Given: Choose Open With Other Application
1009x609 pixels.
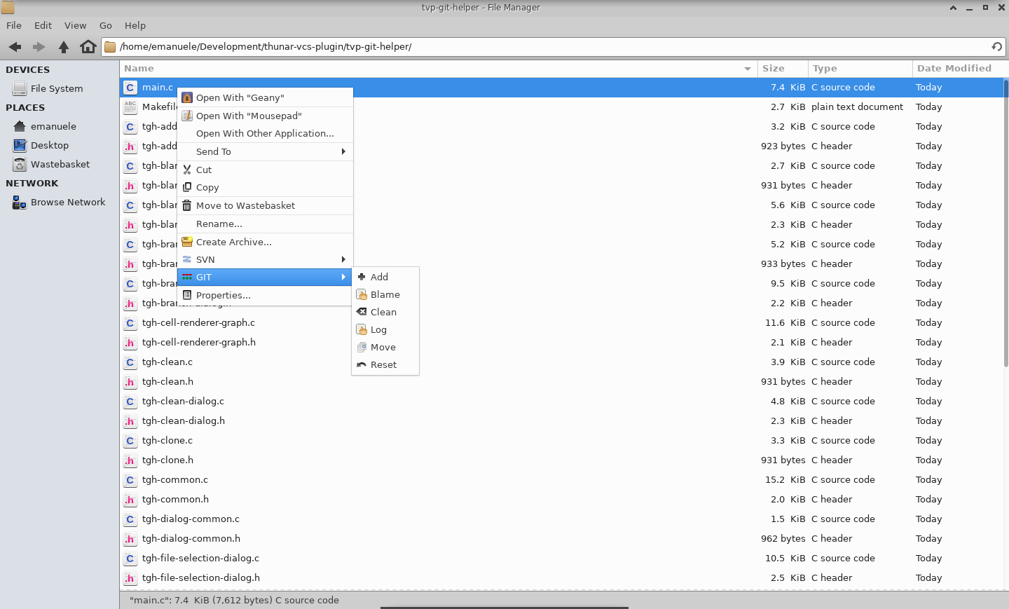Looking at the screenshot, I should [x=265, y=133].
